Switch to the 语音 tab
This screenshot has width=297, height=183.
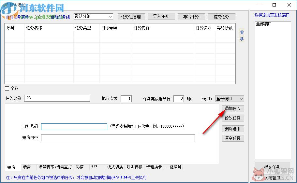tap(27, 167)
